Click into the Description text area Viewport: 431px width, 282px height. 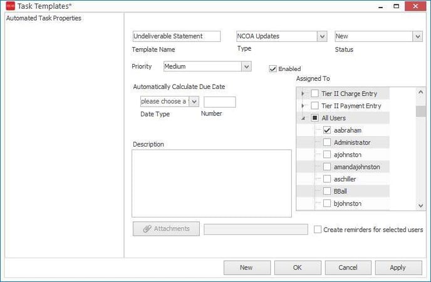click(x=212, y=183)
